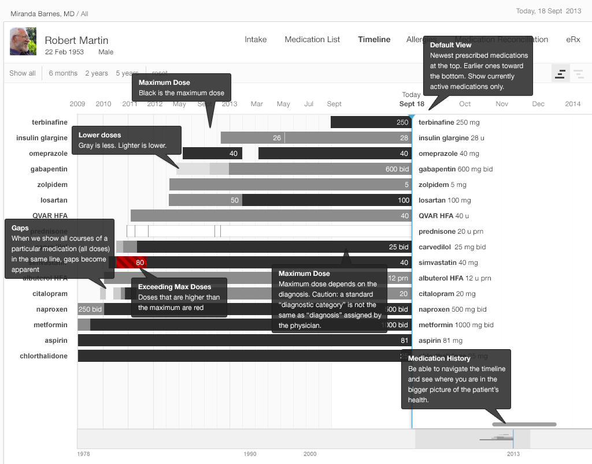
Task: Select the terbinafine 250 timeline bar
Action: coord(370,122)
